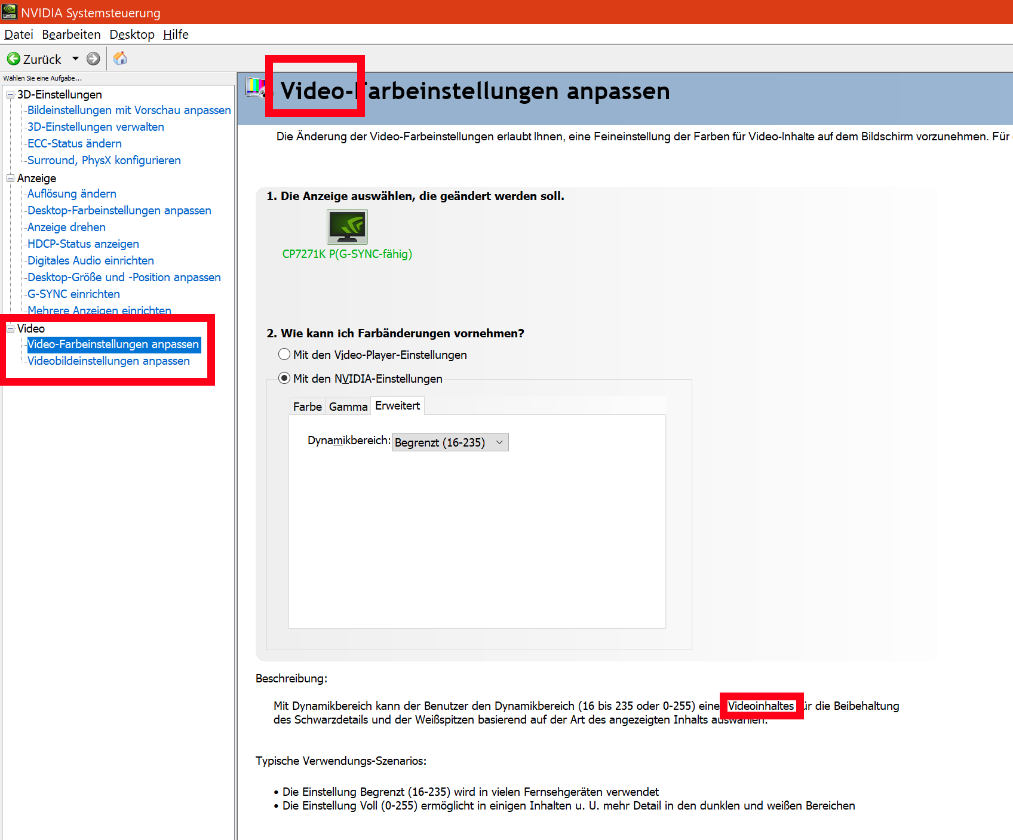Open 'Mehrere Anzeigen einrichten' task
The image size is (1013, 840).
click(99, 310)
